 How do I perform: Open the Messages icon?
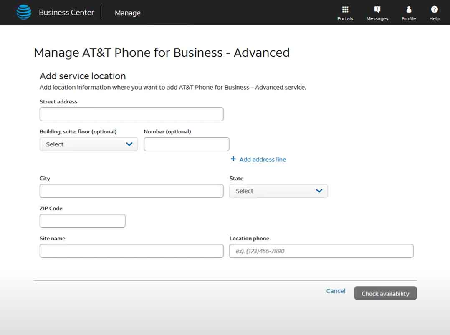377,10
